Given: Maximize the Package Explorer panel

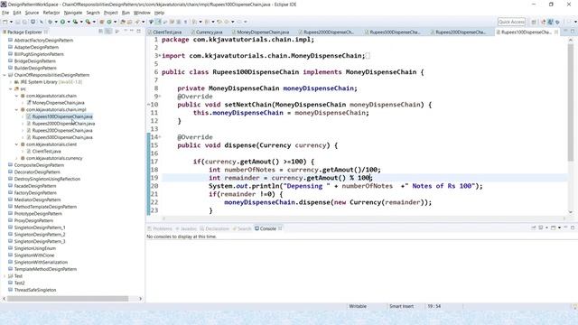Looking at the screenshot, I should point(139,32).
